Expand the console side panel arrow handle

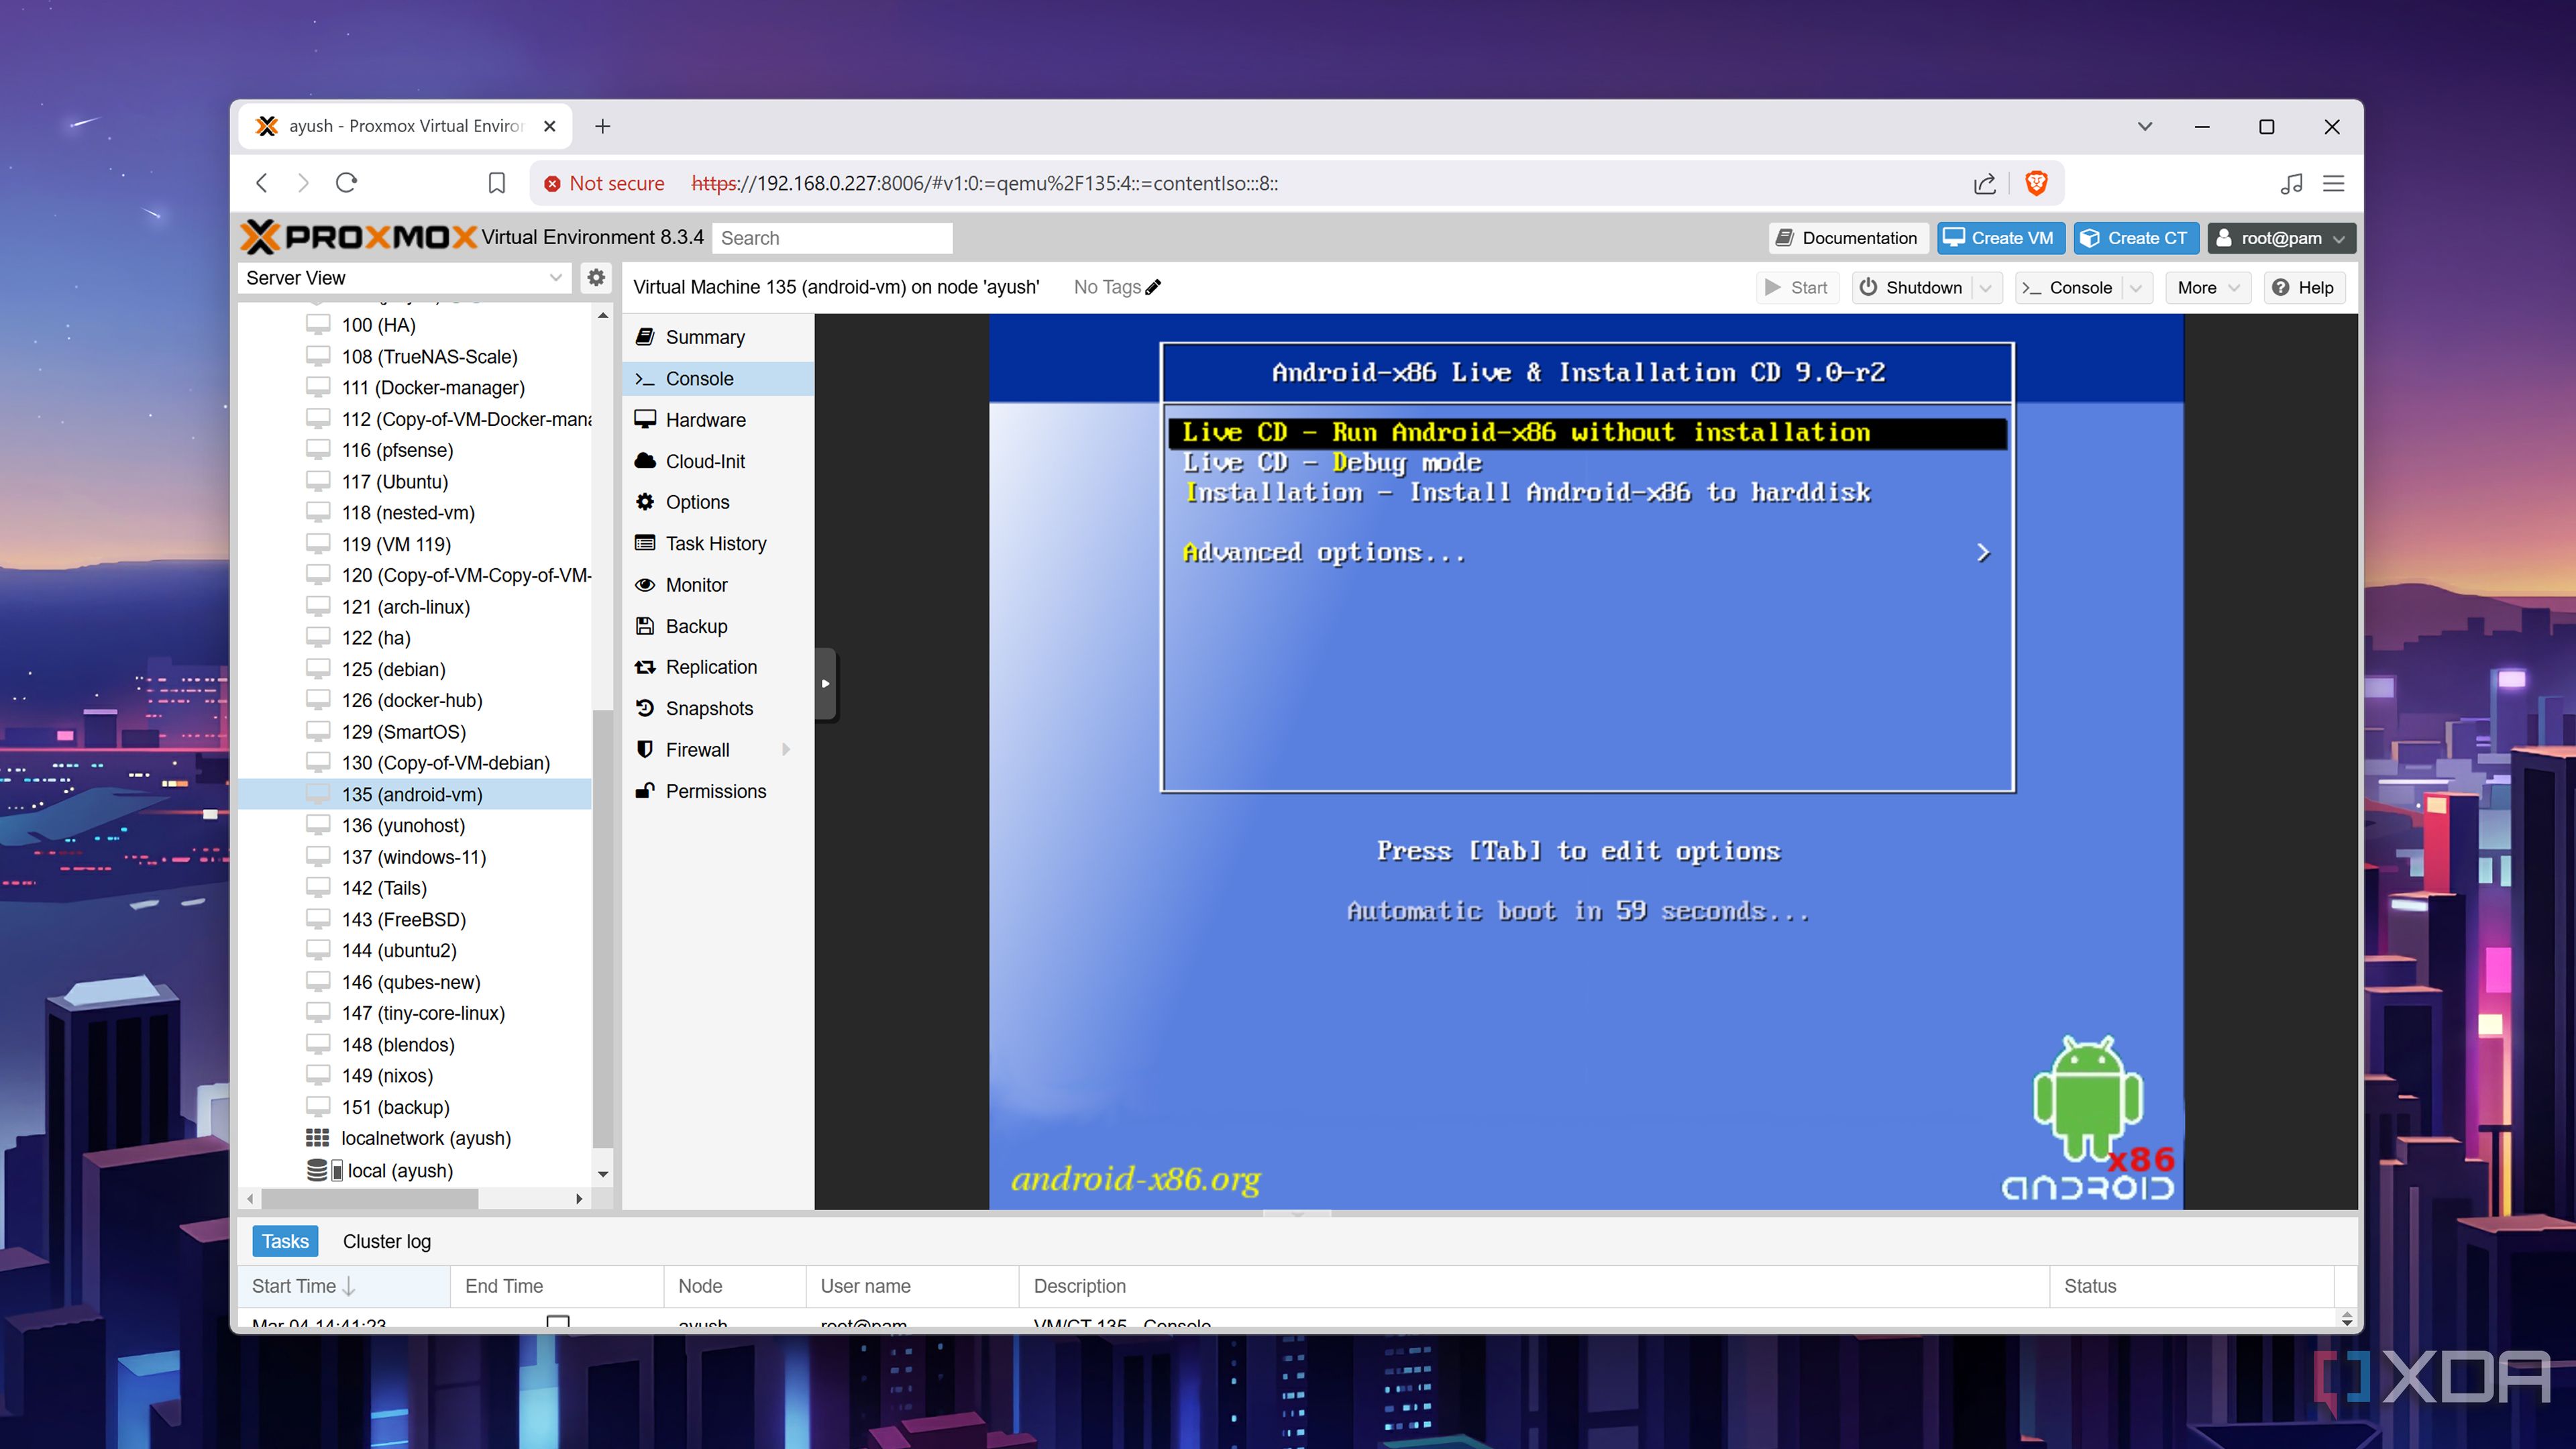(825, 684)
